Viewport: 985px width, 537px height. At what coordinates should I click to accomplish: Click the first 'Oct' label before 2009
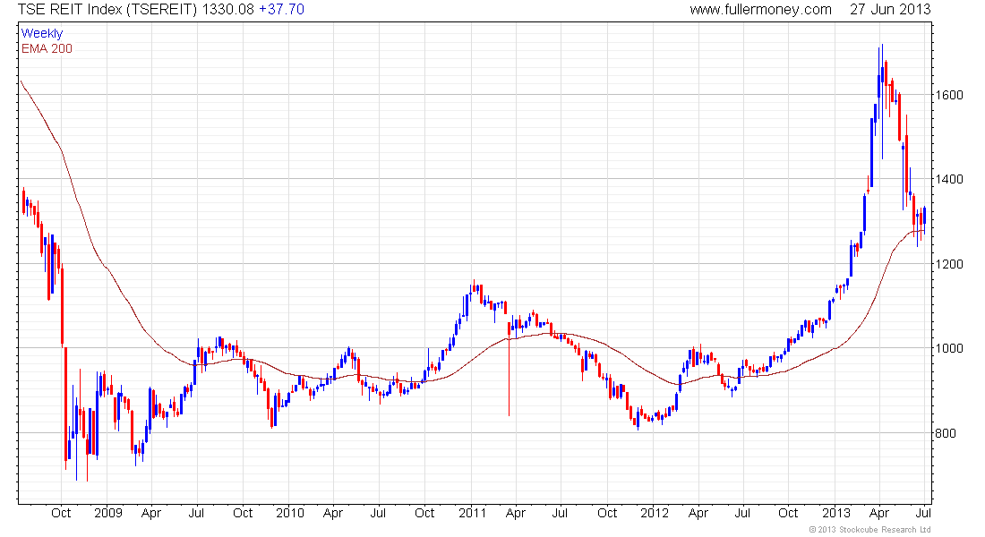[61, 513]
